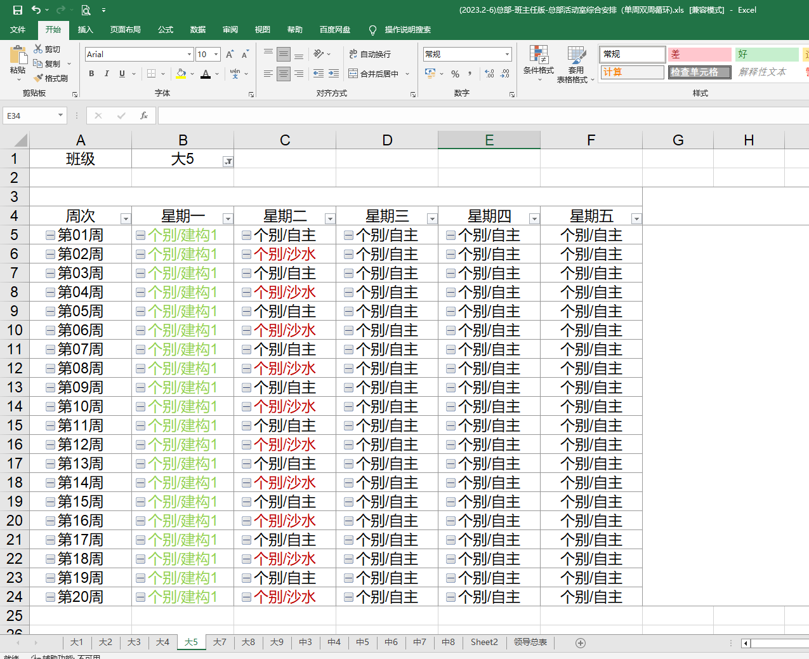Viewport: 809px width, 659px height.
Task: Toggle bold formatting
Action: pyautogui.click(x=91, y=74)
